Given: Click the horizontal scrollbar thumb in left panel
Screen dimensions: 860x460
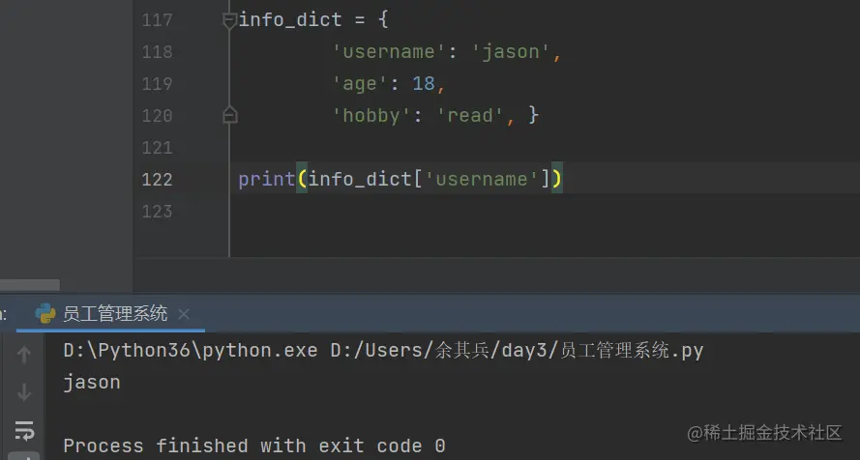Looking at the screenshot, I should (30, 285).
